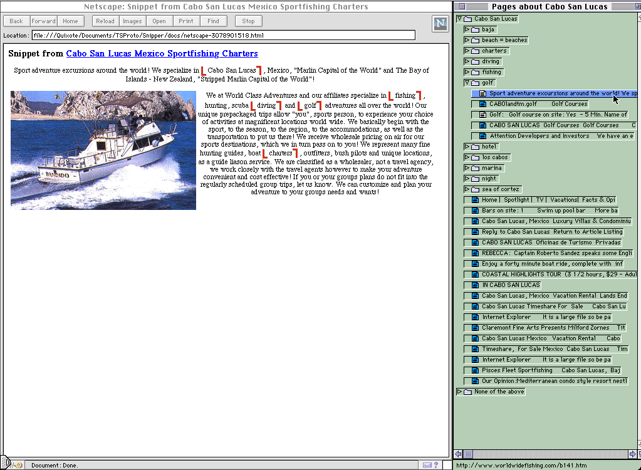Click the Open toolbar button

[x=159, y=21]
